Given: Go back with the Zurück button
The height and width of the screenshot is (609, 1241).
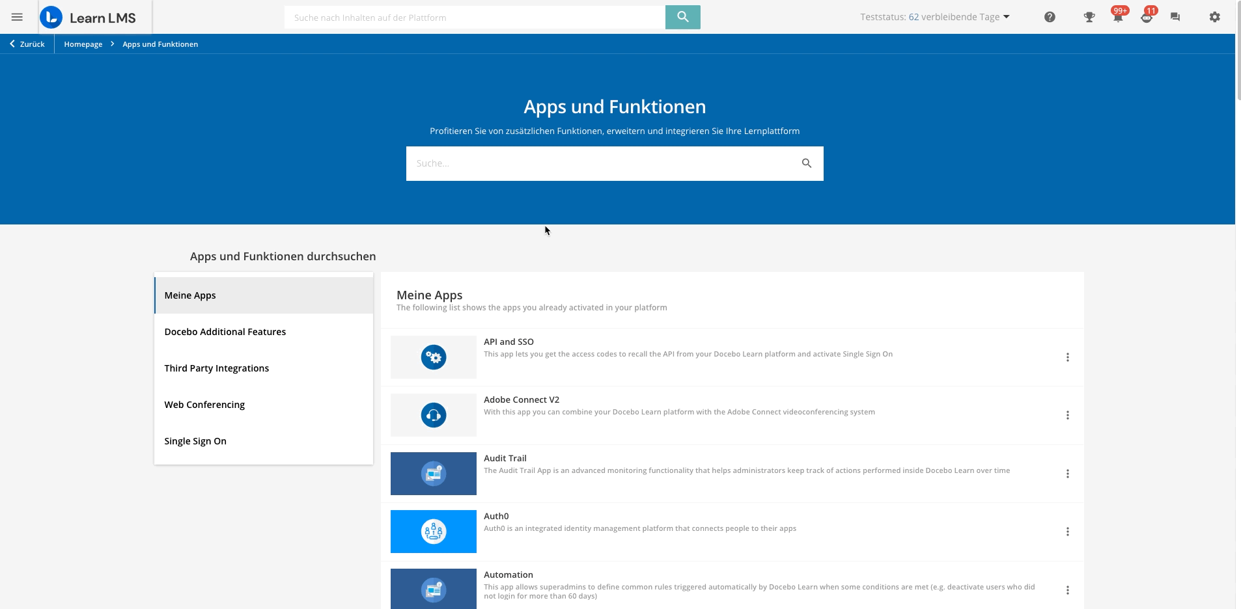Looking at the screenshot, I should point(27,44).
